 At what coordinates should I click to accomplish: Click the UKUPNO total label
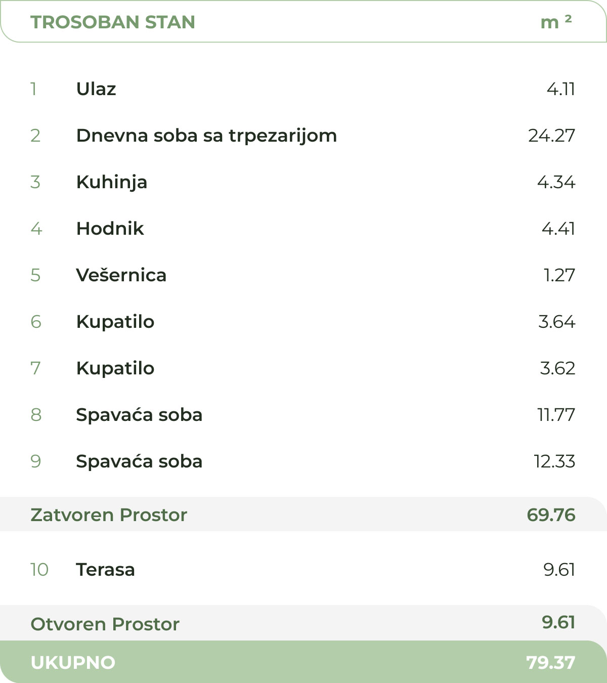73,663
